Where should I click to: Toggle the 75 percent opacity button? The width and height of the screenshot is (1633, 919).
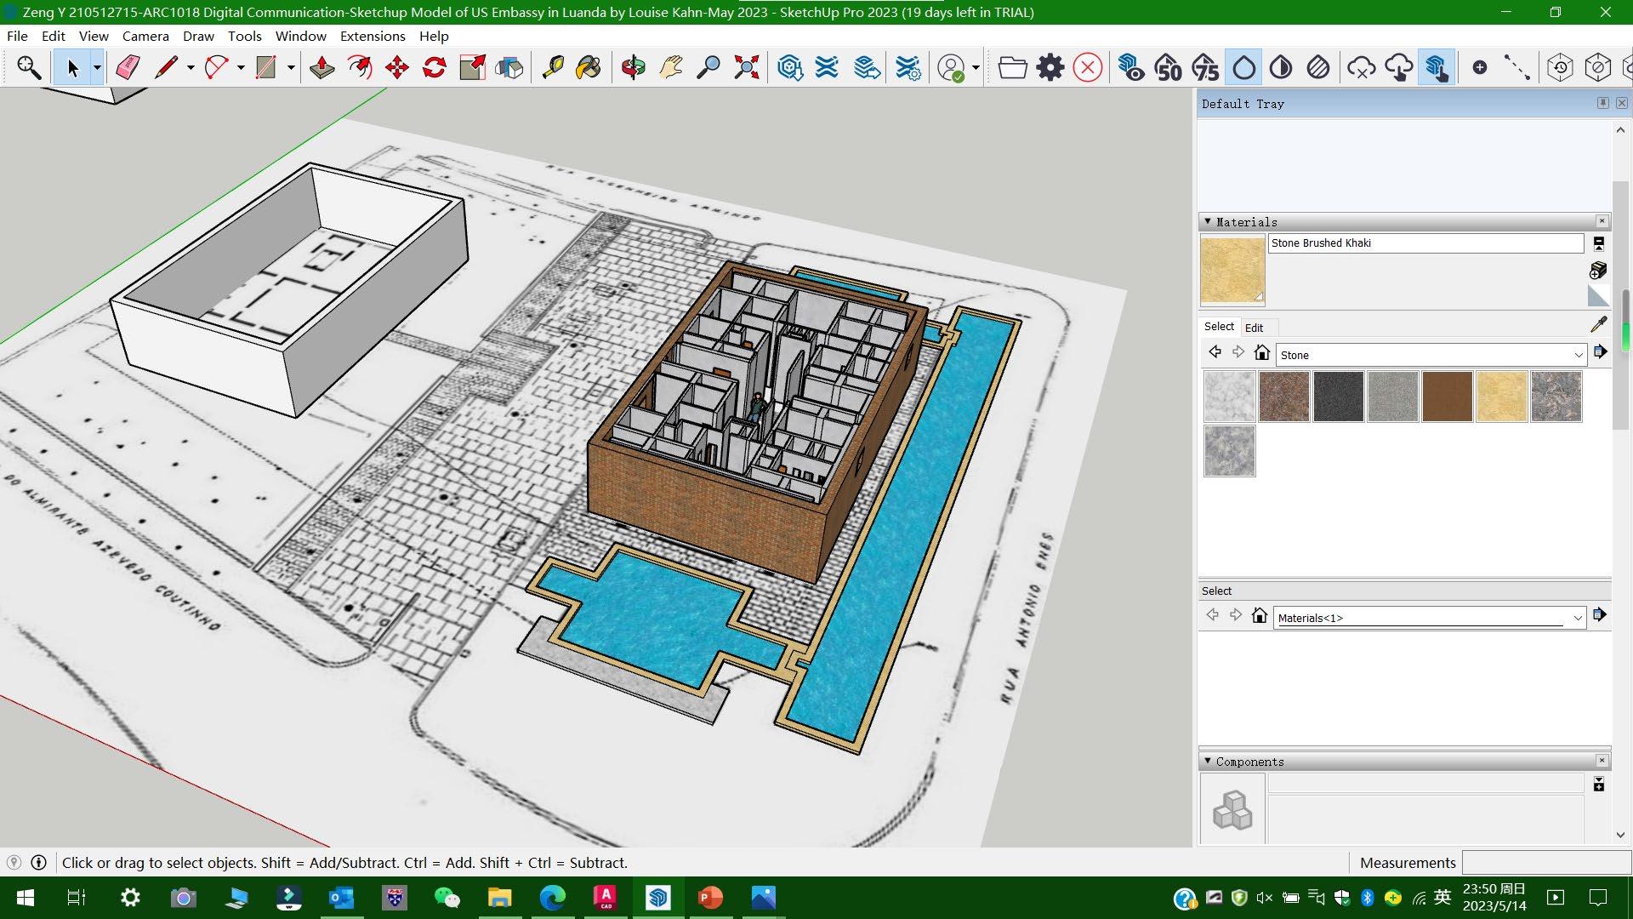click(x=1205, y=67)
